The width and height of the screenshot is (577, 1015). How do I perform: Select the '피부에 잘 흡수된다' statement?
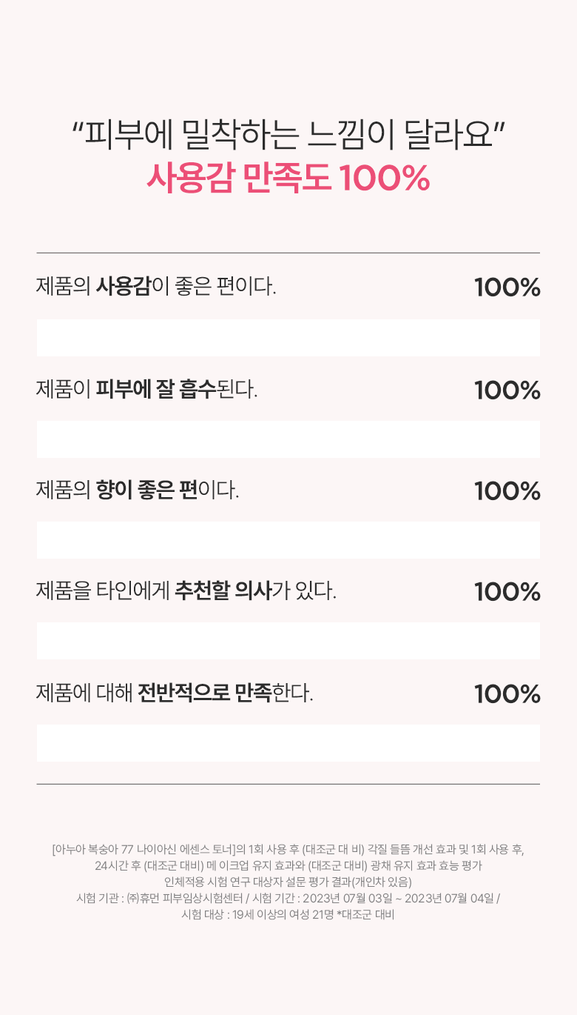pos(147,389)
